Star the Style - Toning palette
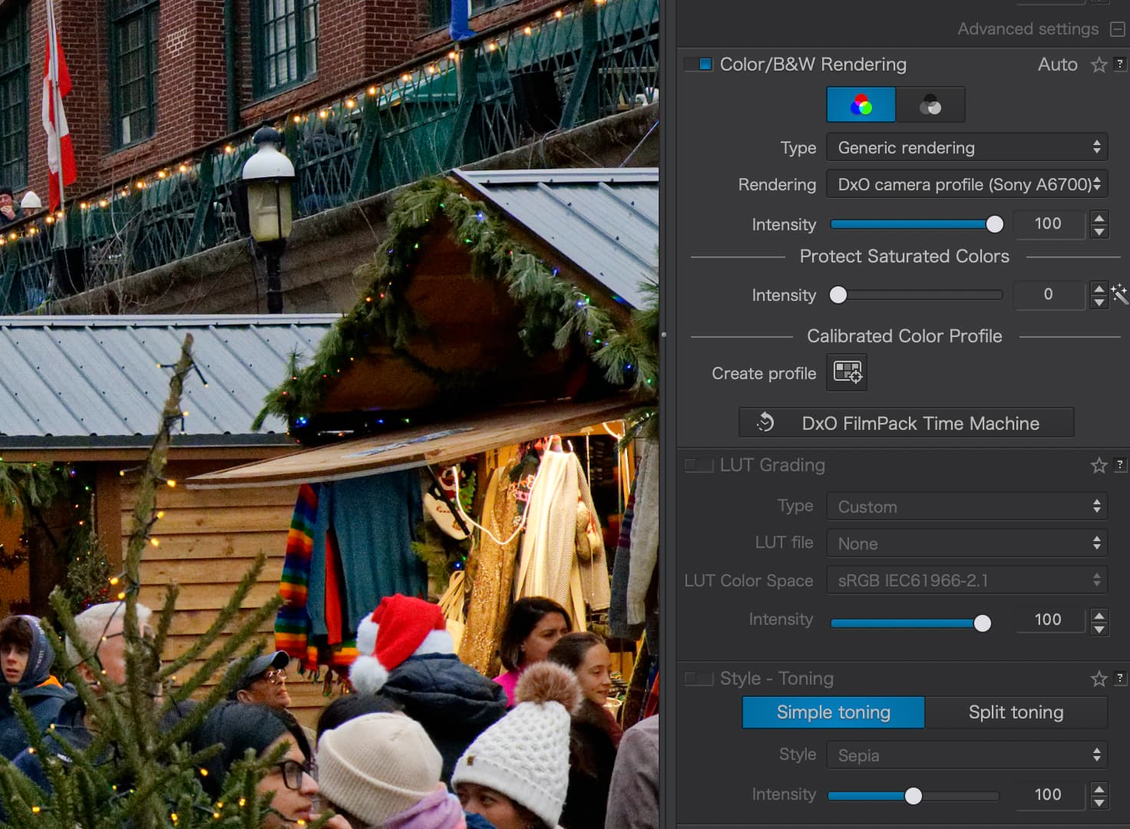This screenshot has height=829, width=1130. pos(1099,679)
